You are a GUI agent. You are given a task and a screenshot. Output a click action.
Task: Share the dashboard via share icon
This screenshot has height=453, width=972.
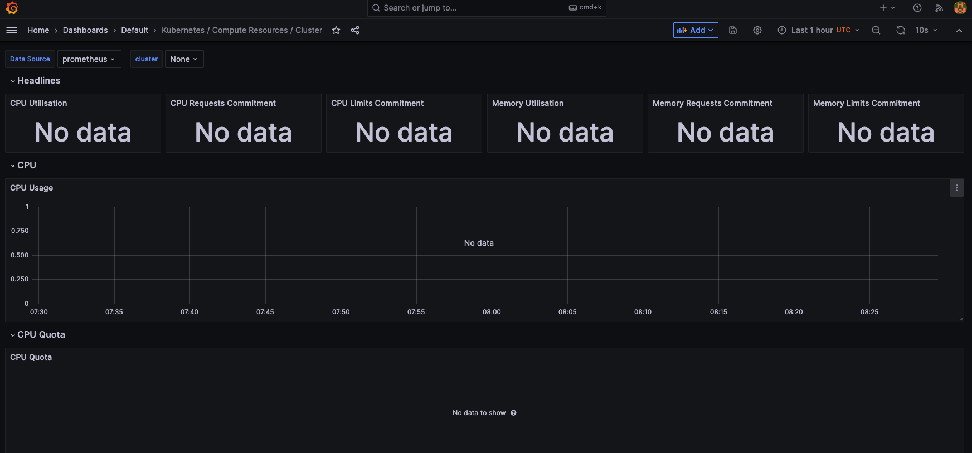click(x=355, y=30)
